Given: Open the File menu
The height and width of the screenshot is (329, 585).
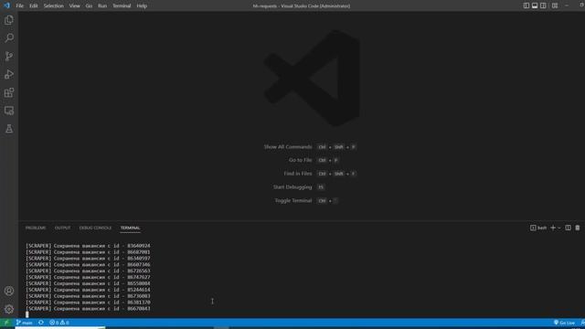Looking at the screenshot, I should [19, 5].
